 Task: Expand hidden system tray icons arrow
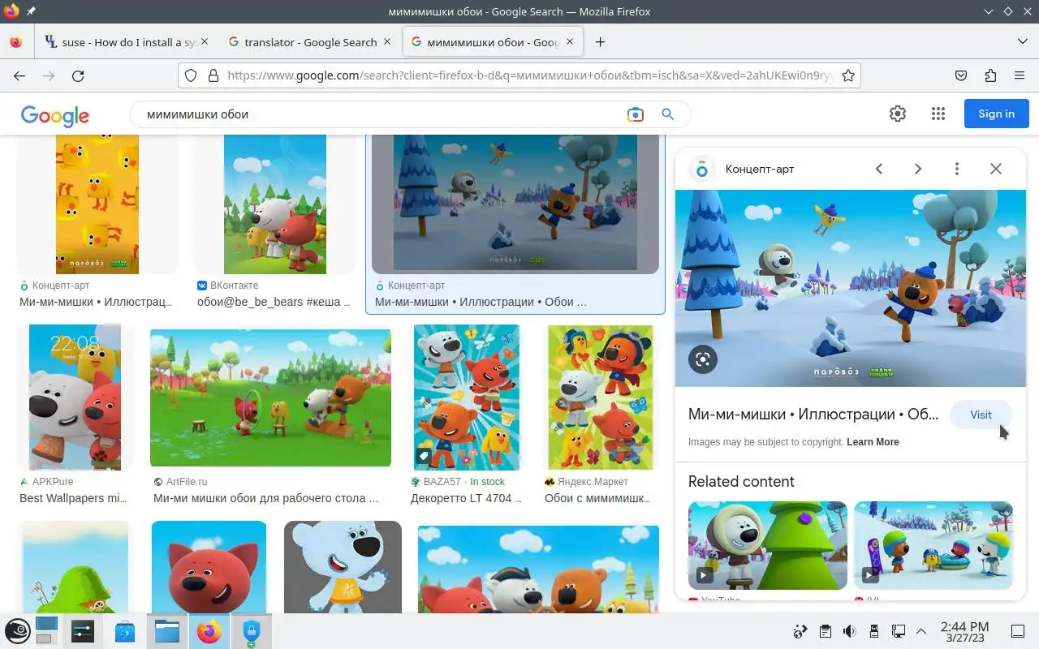click(x=921, y=631)
